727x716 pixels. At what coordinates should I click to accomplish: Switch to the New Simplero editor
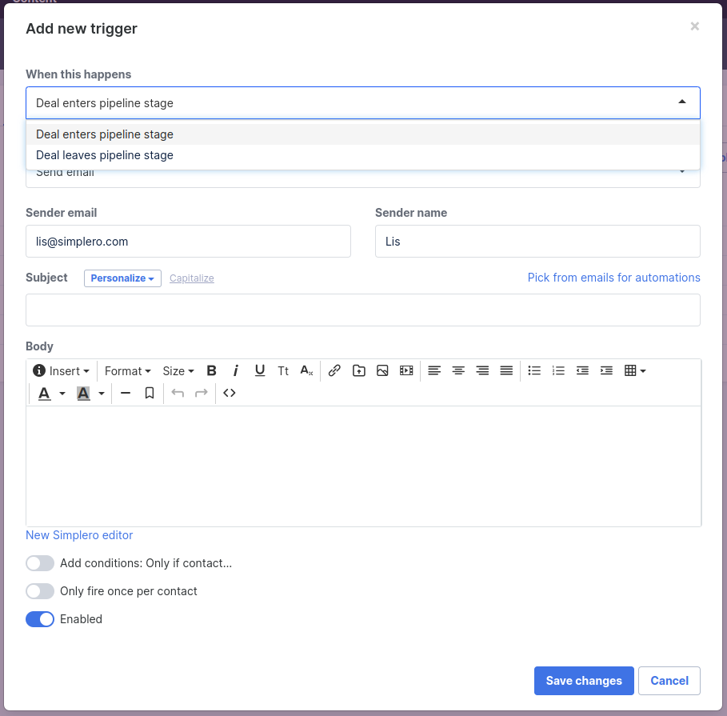point(79,535)
